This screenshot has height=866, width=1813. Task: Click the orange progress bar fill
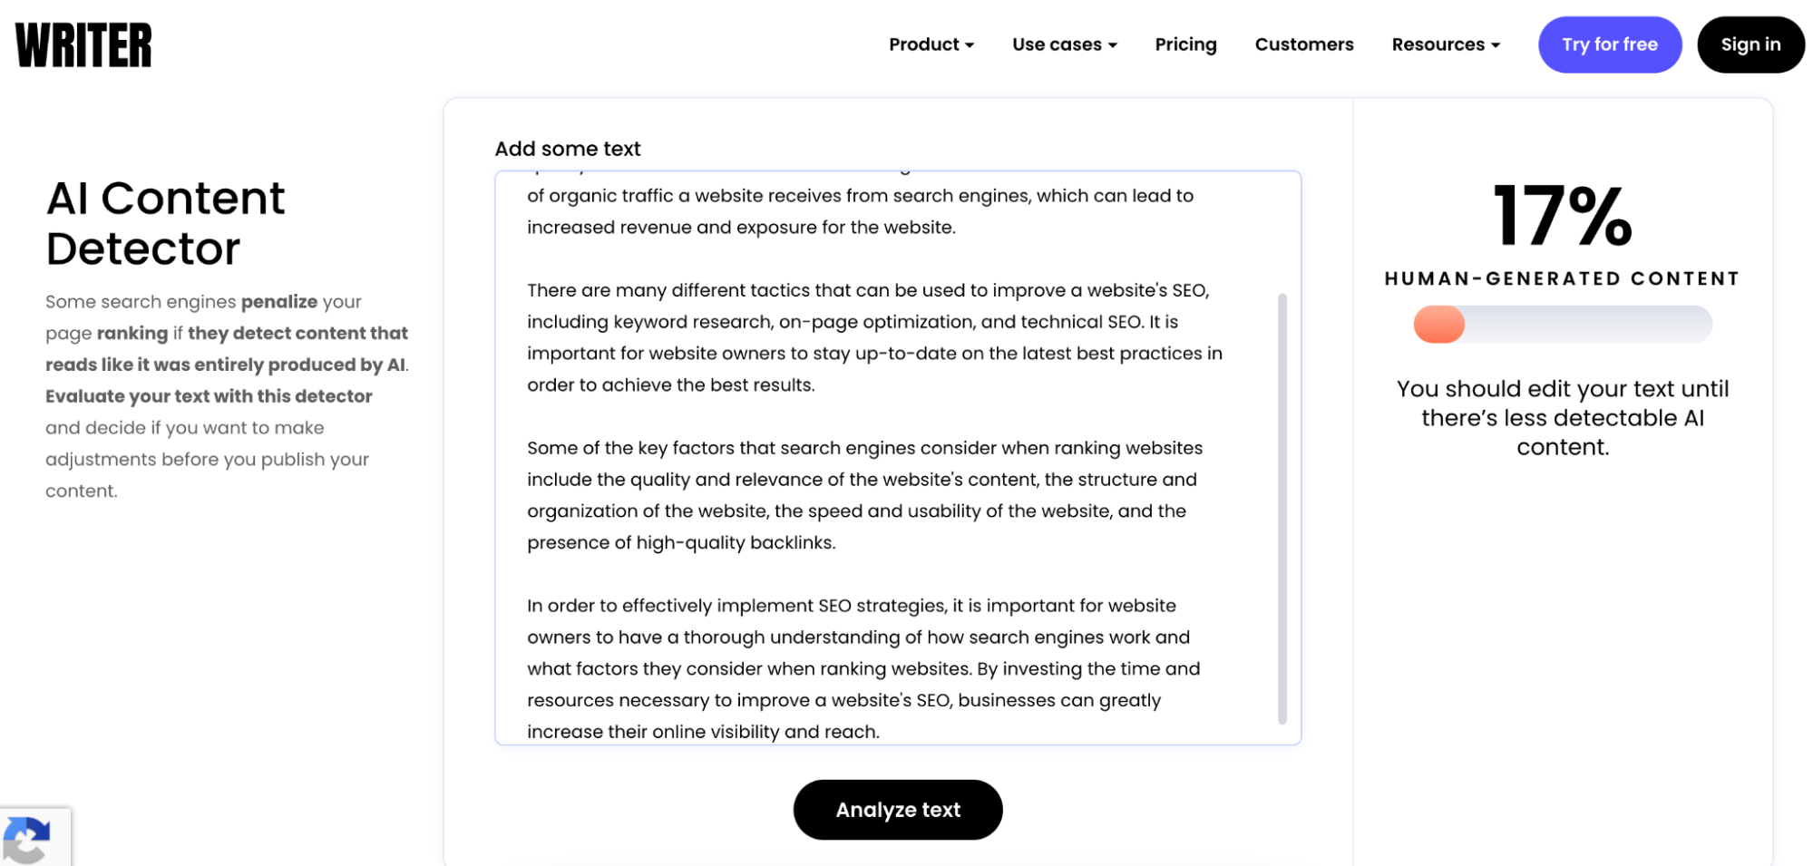(x=1438, y=324)
